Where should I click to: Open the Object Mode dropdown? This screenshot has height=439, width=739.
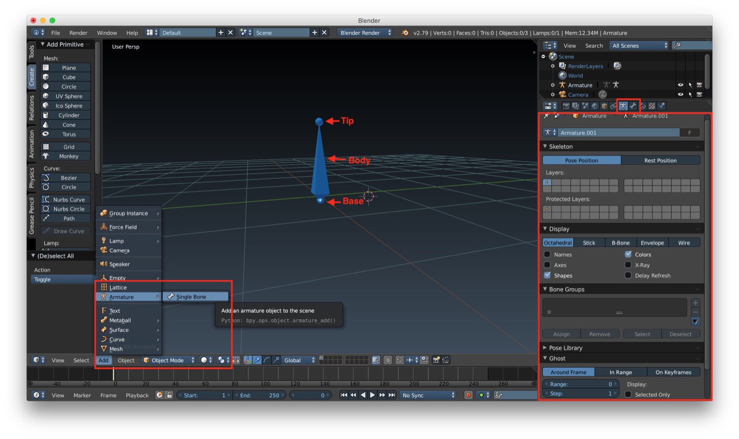[168, 360]
